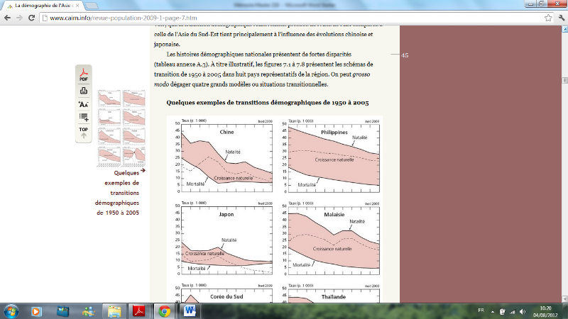Print the article using printer icon
568x319 pixels.
coord(84,91)
